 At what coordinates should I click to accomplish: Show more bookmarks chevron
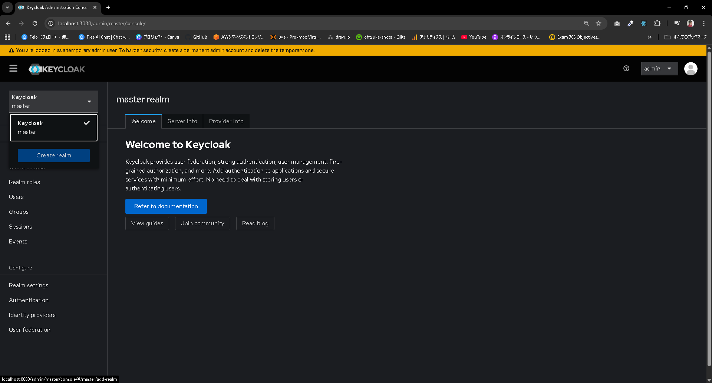pos(650,37)
